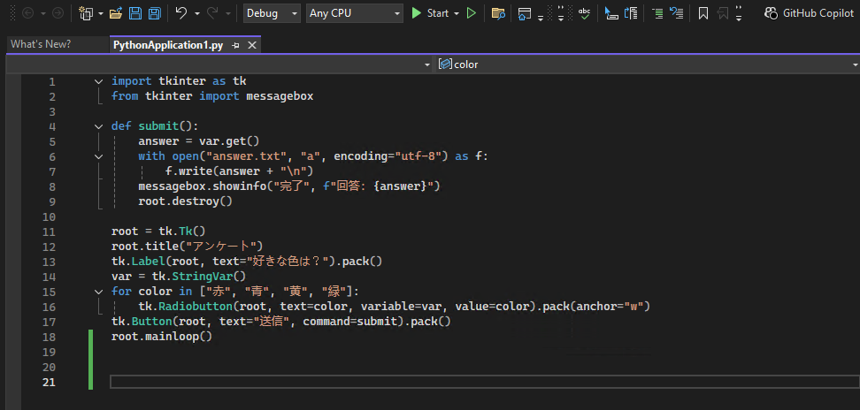Undo the last edit
Image resolution: width=860 pixels, height=410 pixels.
point(180,13)
